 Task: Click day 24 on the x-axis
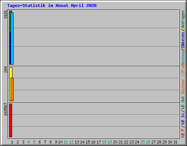coord(137,142)
